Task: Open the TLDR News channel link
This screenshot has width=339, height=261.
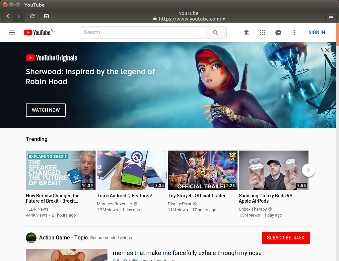Action: [37, 209]
